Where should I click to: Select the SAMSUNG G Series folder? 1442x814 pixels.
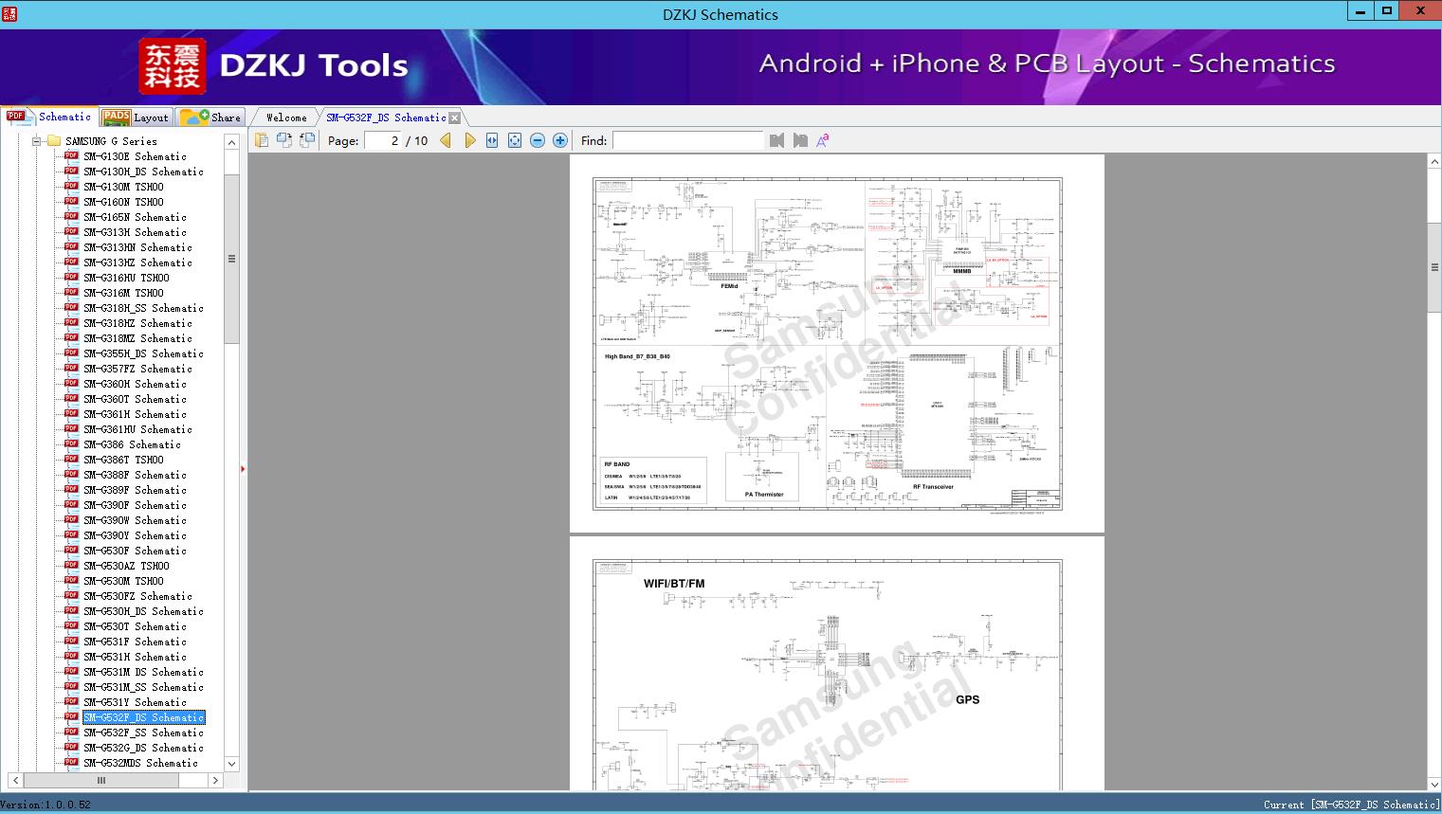click(111, 141)
